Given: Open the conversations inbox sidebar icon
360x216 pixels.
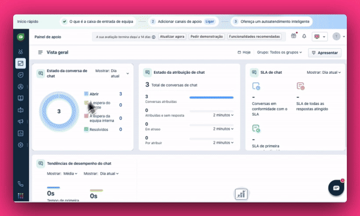Looking at the screenshot, I should (x=20, y=75).
